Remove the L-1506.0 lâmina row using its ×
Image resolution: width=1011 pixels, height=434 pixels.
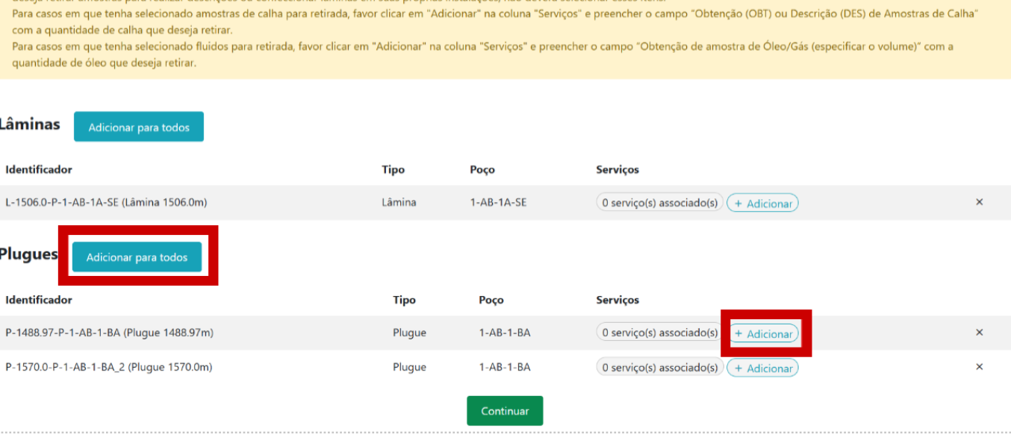pos(979,202)
